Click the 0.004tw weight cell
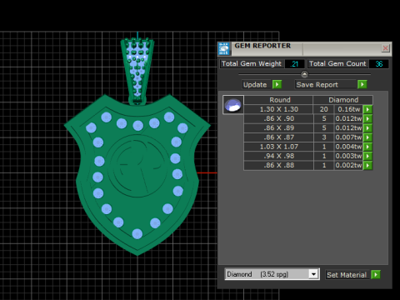The width and height of the screenshot is (400, 300). [x=348, y=147]
